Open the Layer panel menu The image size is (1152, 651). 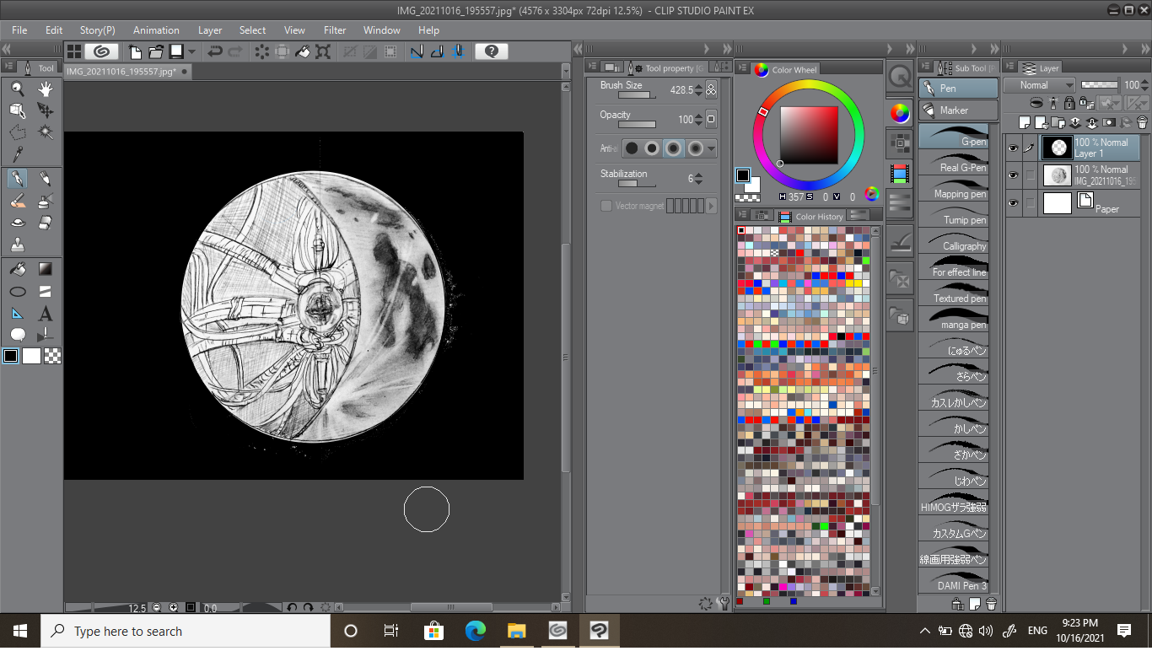click(x=1009, y=67)
